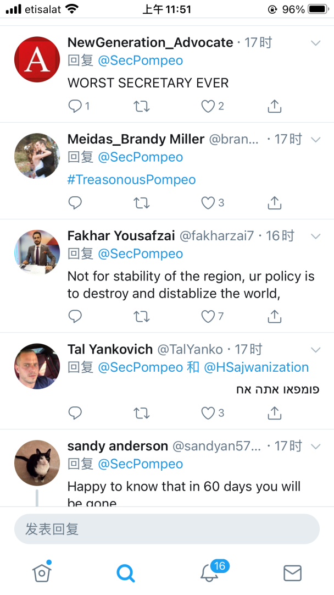Open Messages envelope icon
This screenshot has height=595, width=334.
[292, 574]
